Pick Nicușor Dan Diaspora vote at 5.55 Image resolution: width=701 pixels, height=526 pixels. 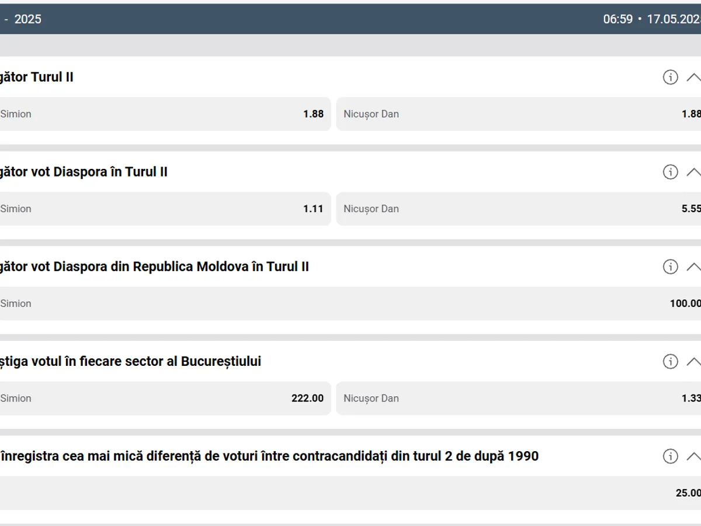(519, 209)
